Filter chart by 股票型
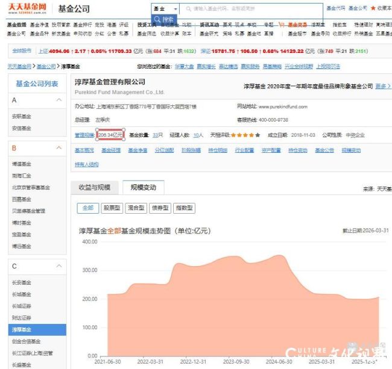 (x=112, y=208)
